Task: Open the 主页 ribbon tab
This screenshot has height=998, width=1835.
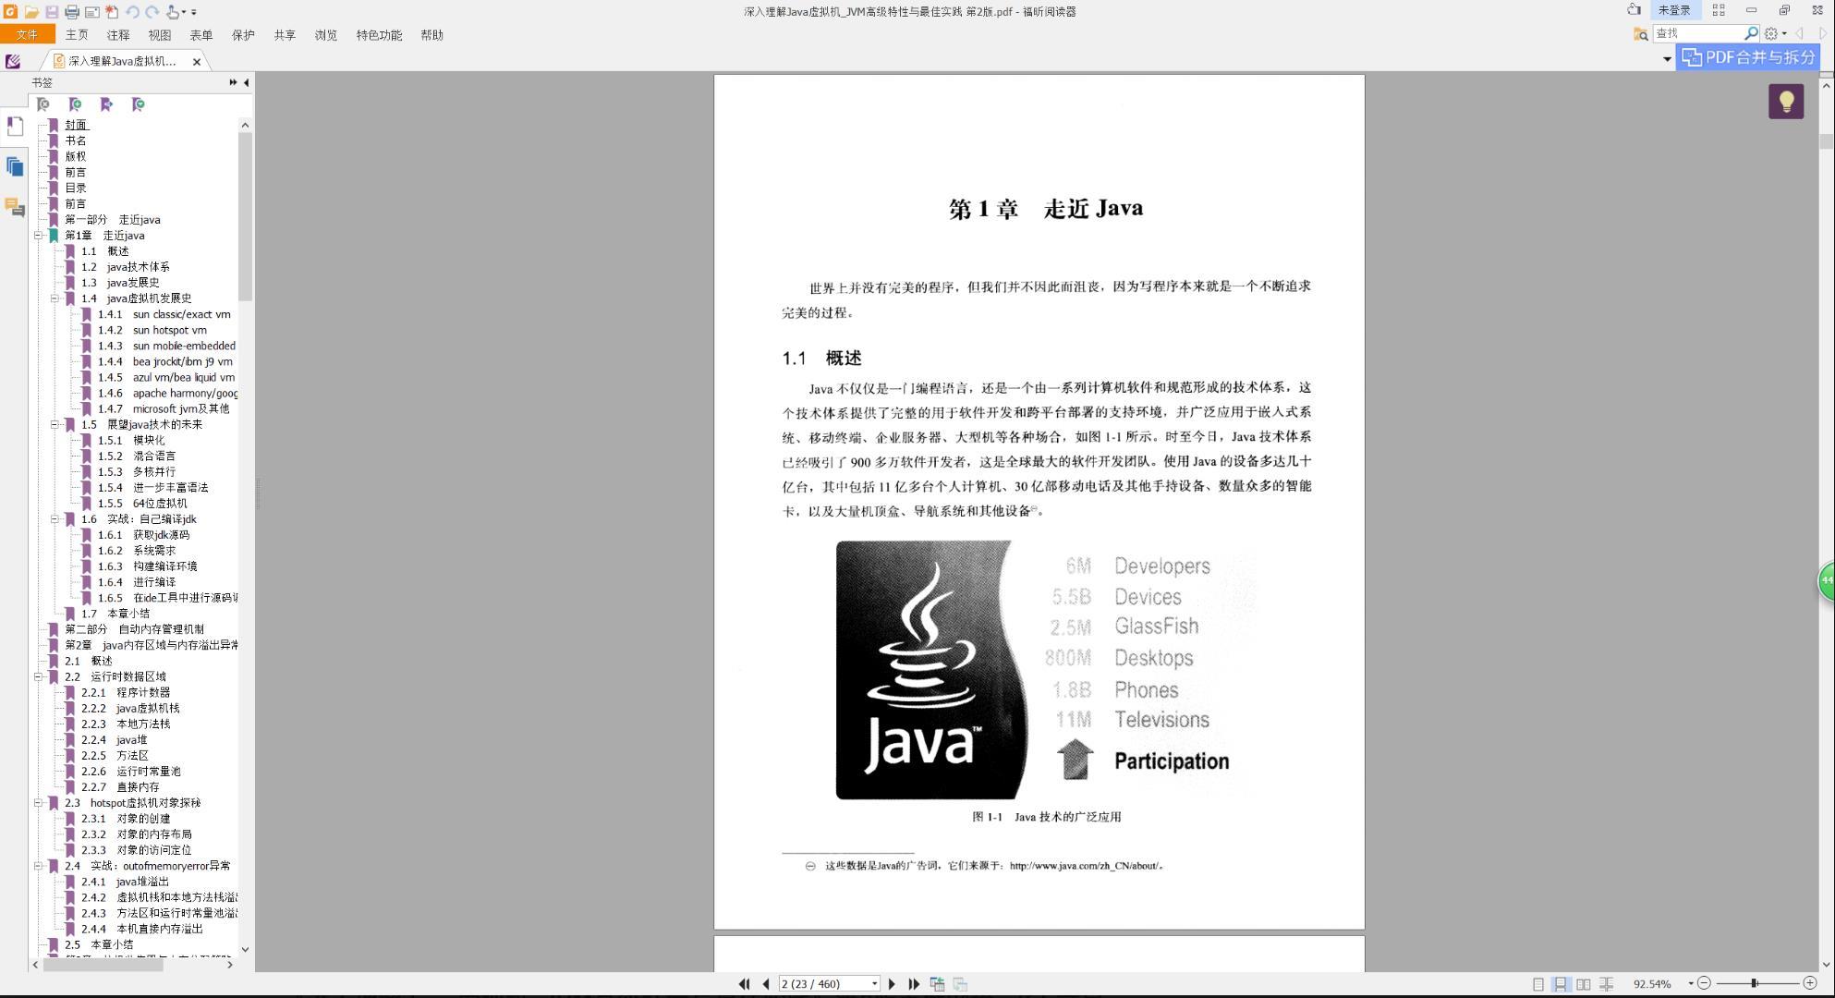Action: 77,35
